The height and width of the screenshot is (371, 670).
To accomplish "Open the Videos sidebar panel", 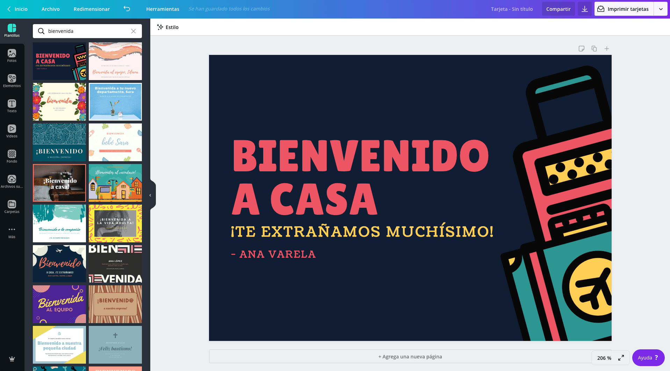I will (x=12, y=131).
